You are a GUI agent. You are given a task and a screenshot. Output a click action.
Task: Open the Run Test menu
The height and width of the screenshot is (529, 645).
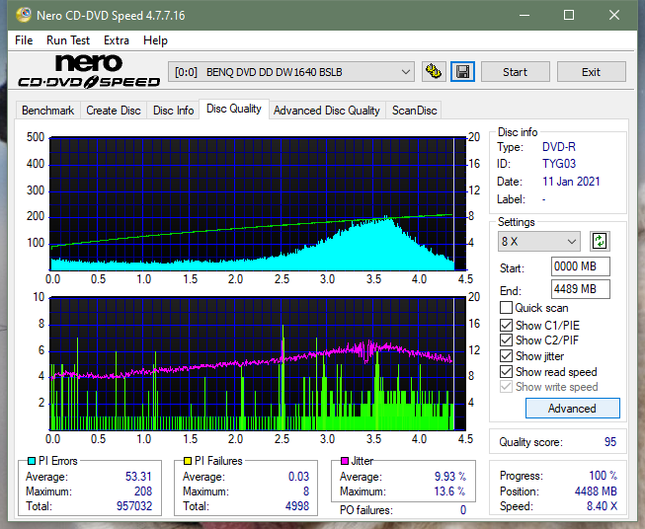point(68,40)
